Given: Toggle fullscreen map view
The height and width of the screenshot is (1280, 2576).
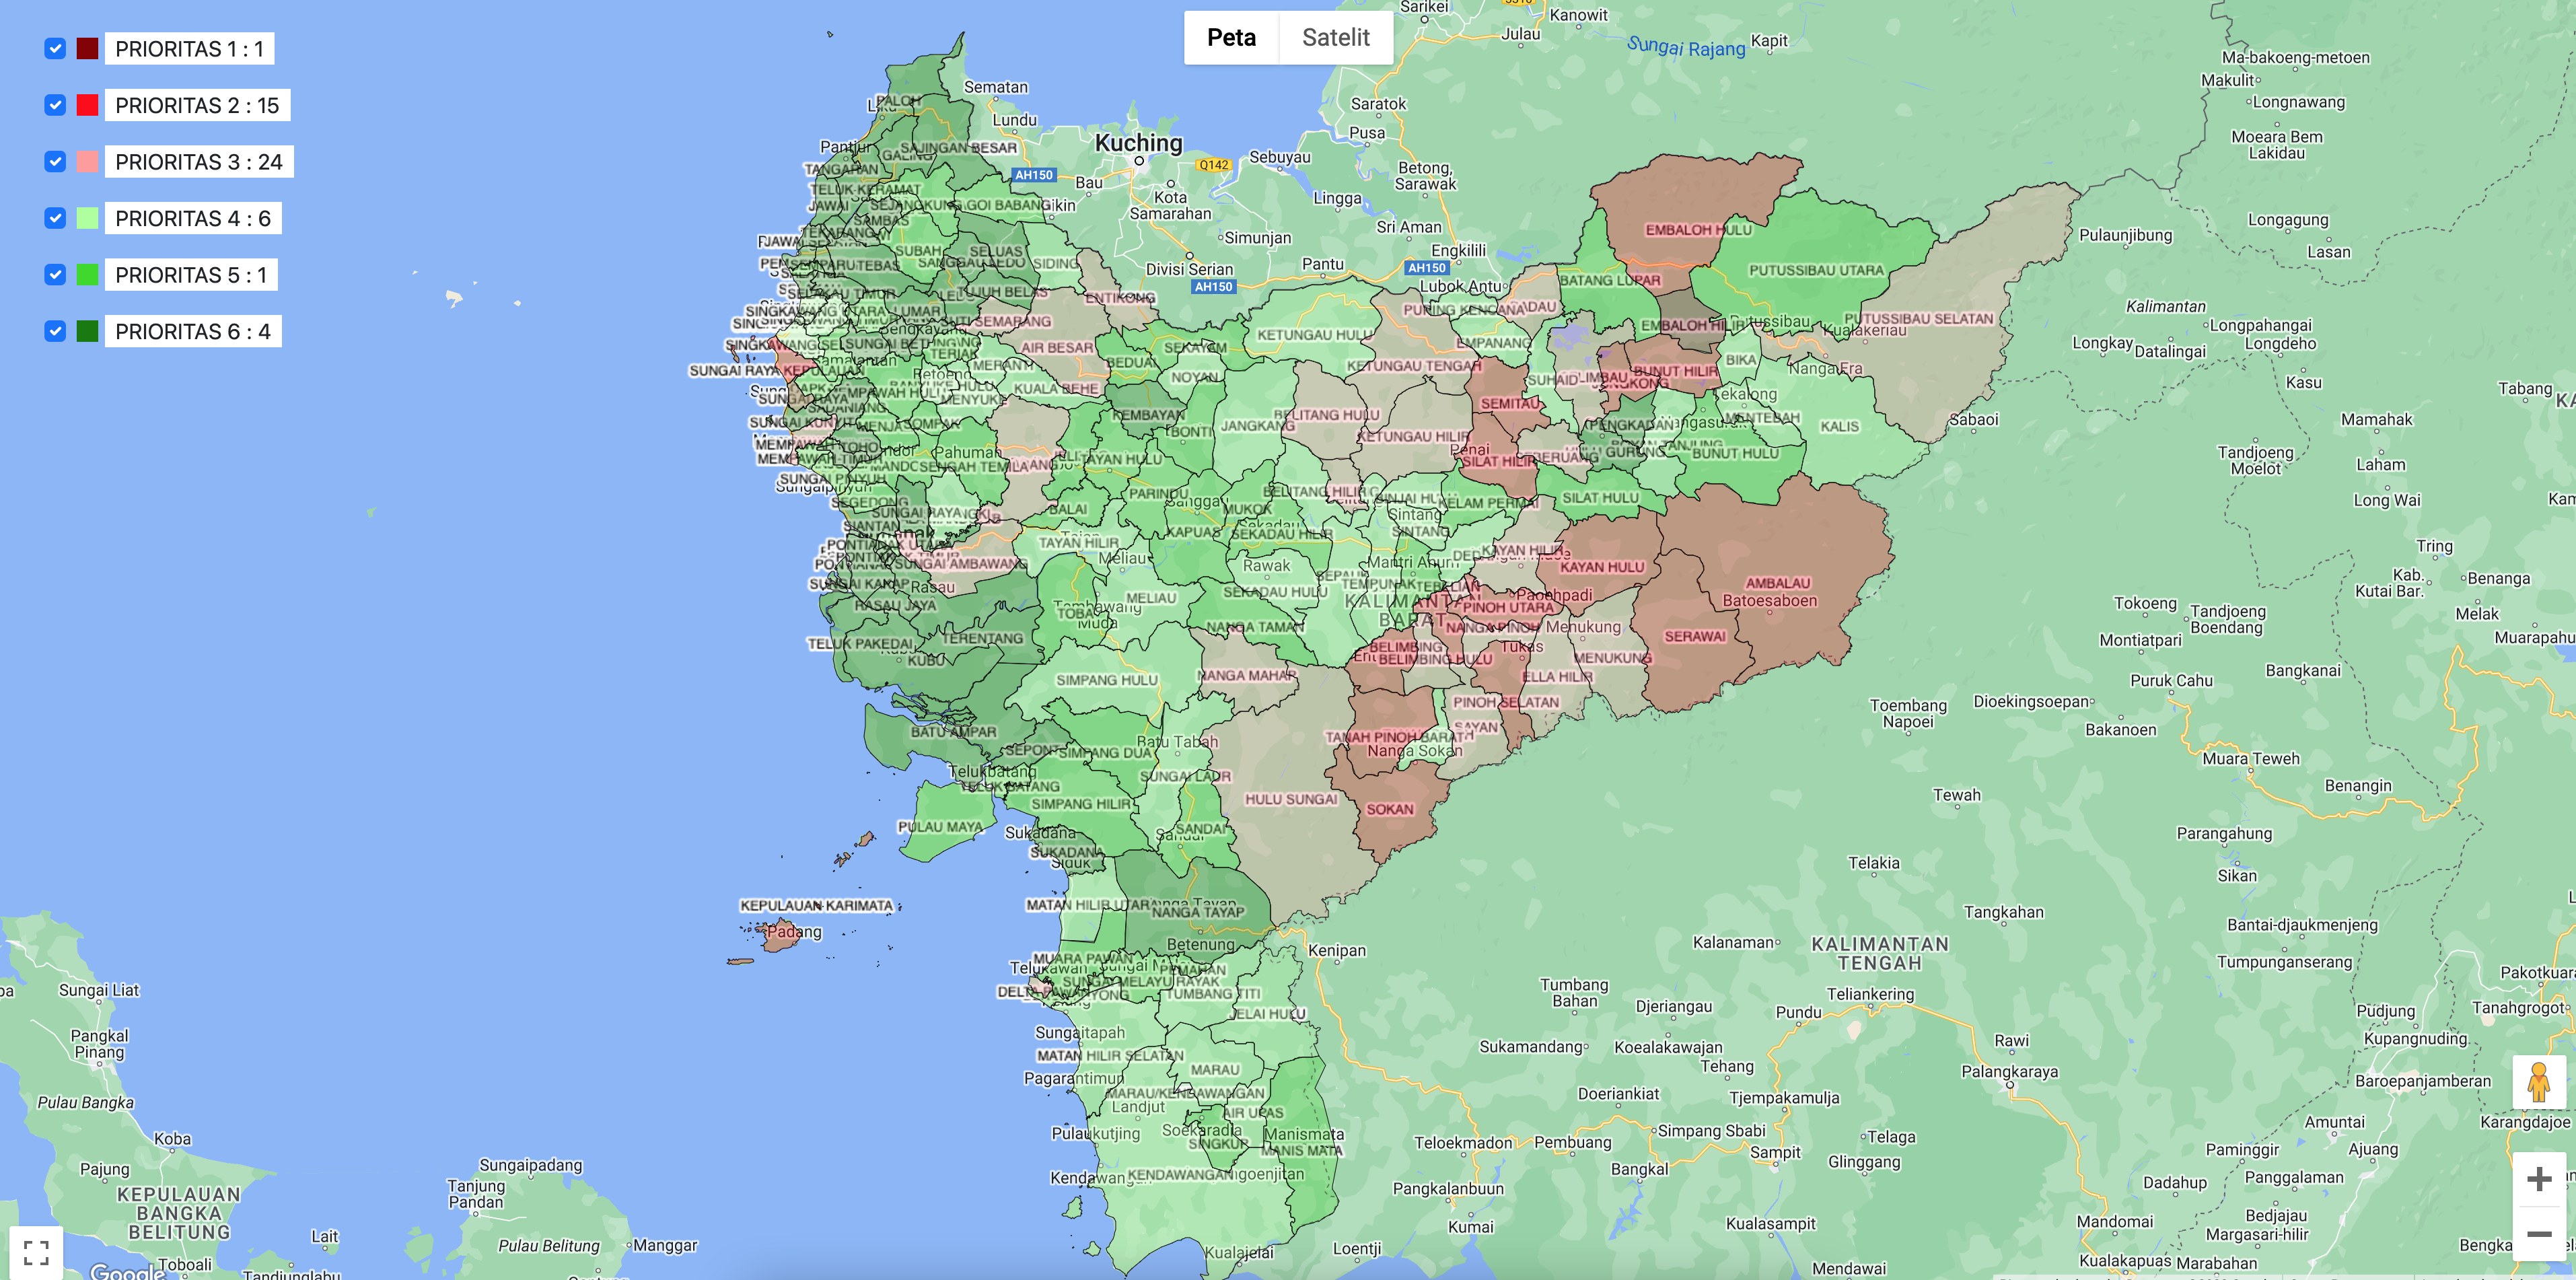Looking at the screenshot, I should (x=36, y=1252).
